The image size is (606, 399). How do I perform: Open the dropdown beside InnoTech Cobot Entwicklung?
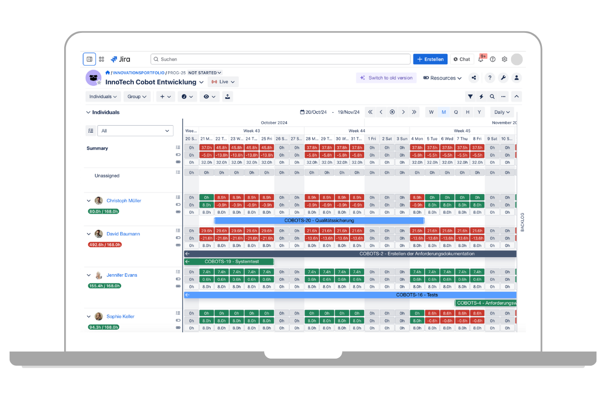[x=201, y=82]
